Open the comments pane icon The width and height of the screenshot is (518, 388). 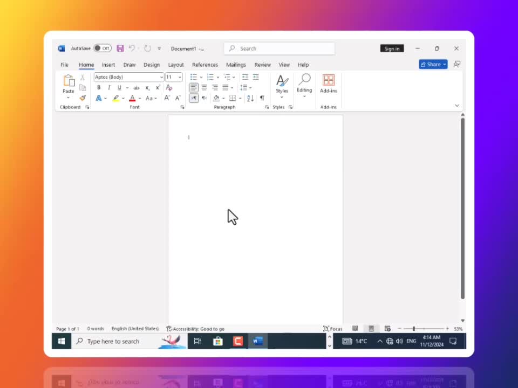click(x=457, y=64)
